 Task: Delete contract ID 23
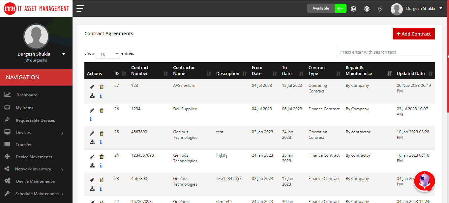[x=102, y=180]
